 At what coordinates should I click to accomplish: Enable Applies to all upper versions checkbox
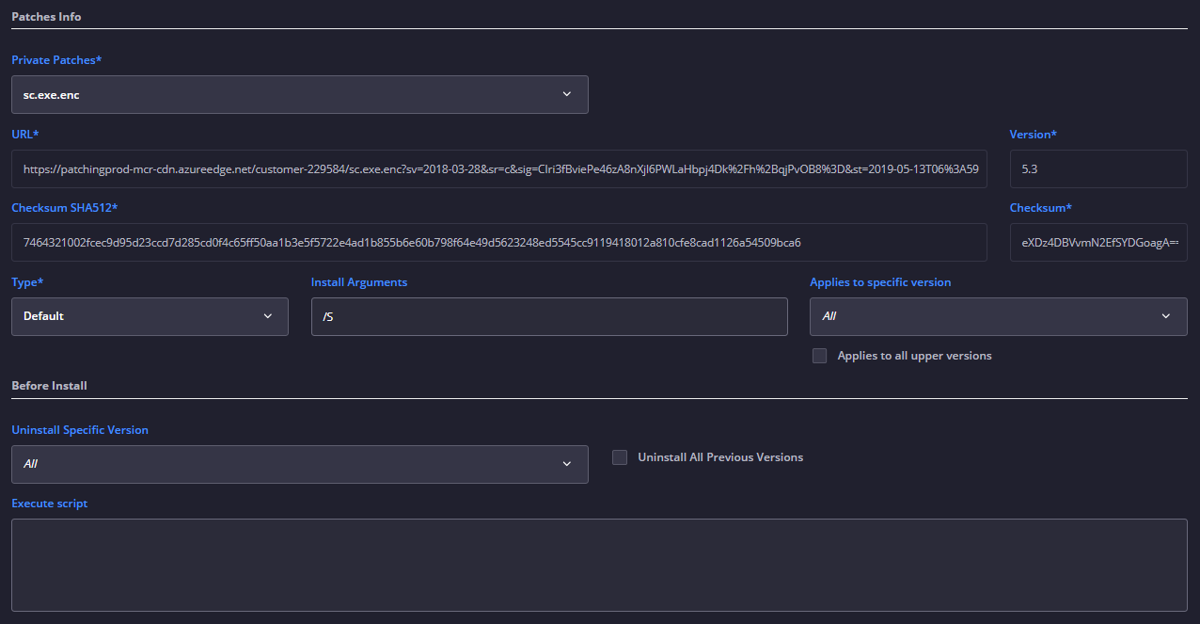[x=820, y=356]
